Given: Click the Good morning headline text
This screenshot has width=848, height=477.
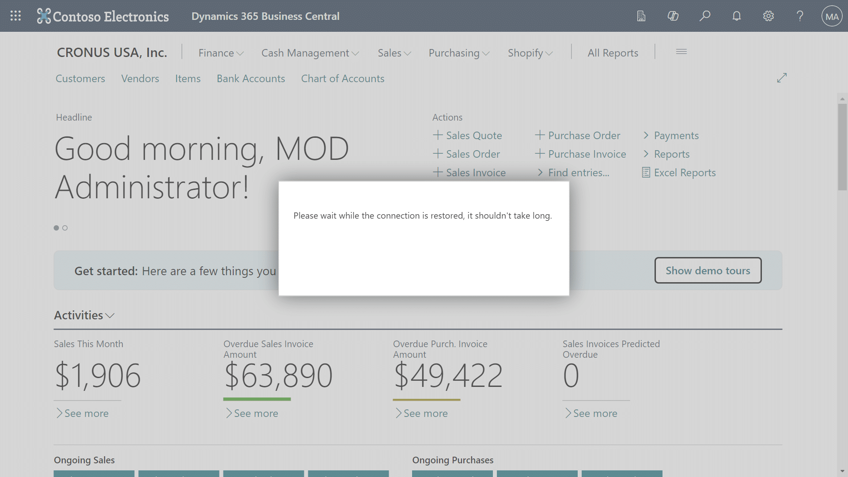Looking at the screenshot, I should (202, 168).
